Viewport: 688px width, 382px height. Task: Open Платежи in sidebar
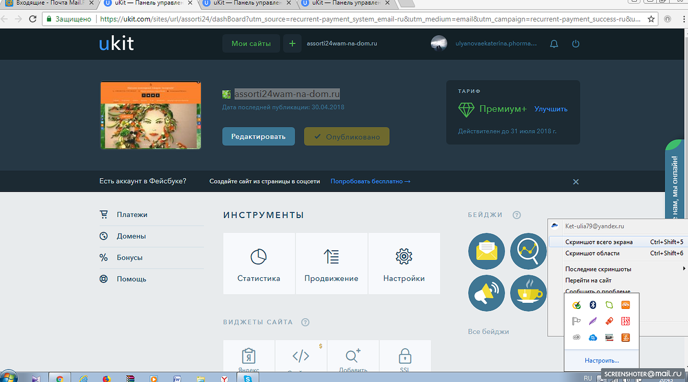tap(132, 214)
